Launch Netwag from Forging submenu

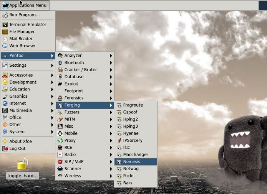click(x=136, y=169)
